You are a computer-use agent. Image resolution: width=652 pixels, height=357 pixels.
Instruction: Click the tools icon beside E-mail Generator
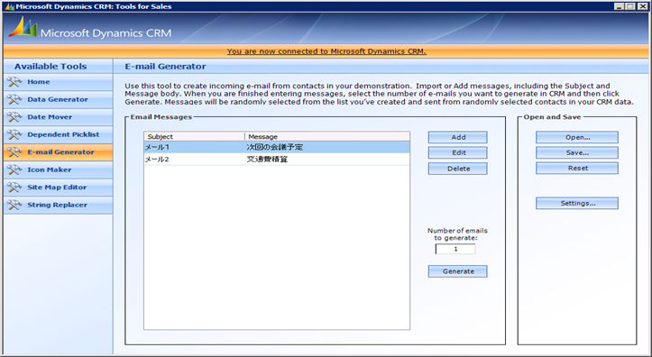point(14,152)
